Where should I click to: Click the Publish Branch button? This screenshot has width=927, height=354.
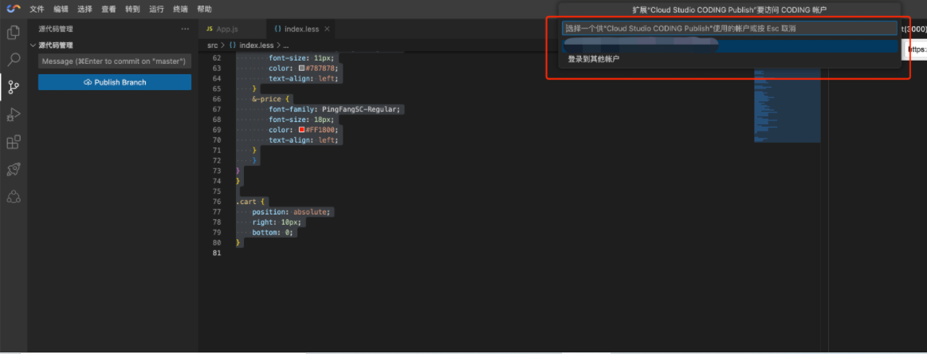pyautogui.click(x=115, y=82)
